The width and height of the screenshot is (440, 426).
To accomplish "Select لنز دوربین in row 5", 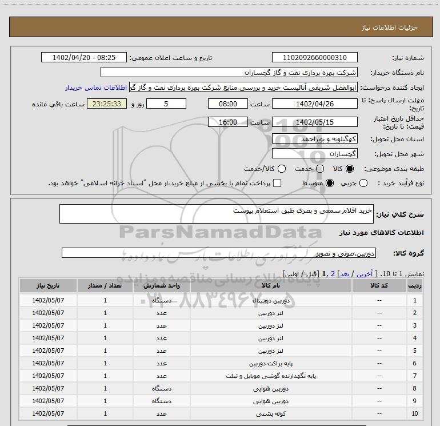I will click(x=271, y=351).
